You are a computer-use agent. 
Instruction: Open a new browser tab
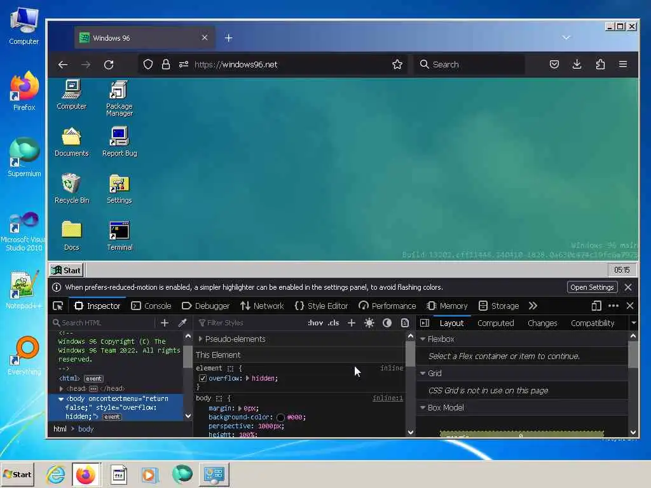tap(228, 38)
